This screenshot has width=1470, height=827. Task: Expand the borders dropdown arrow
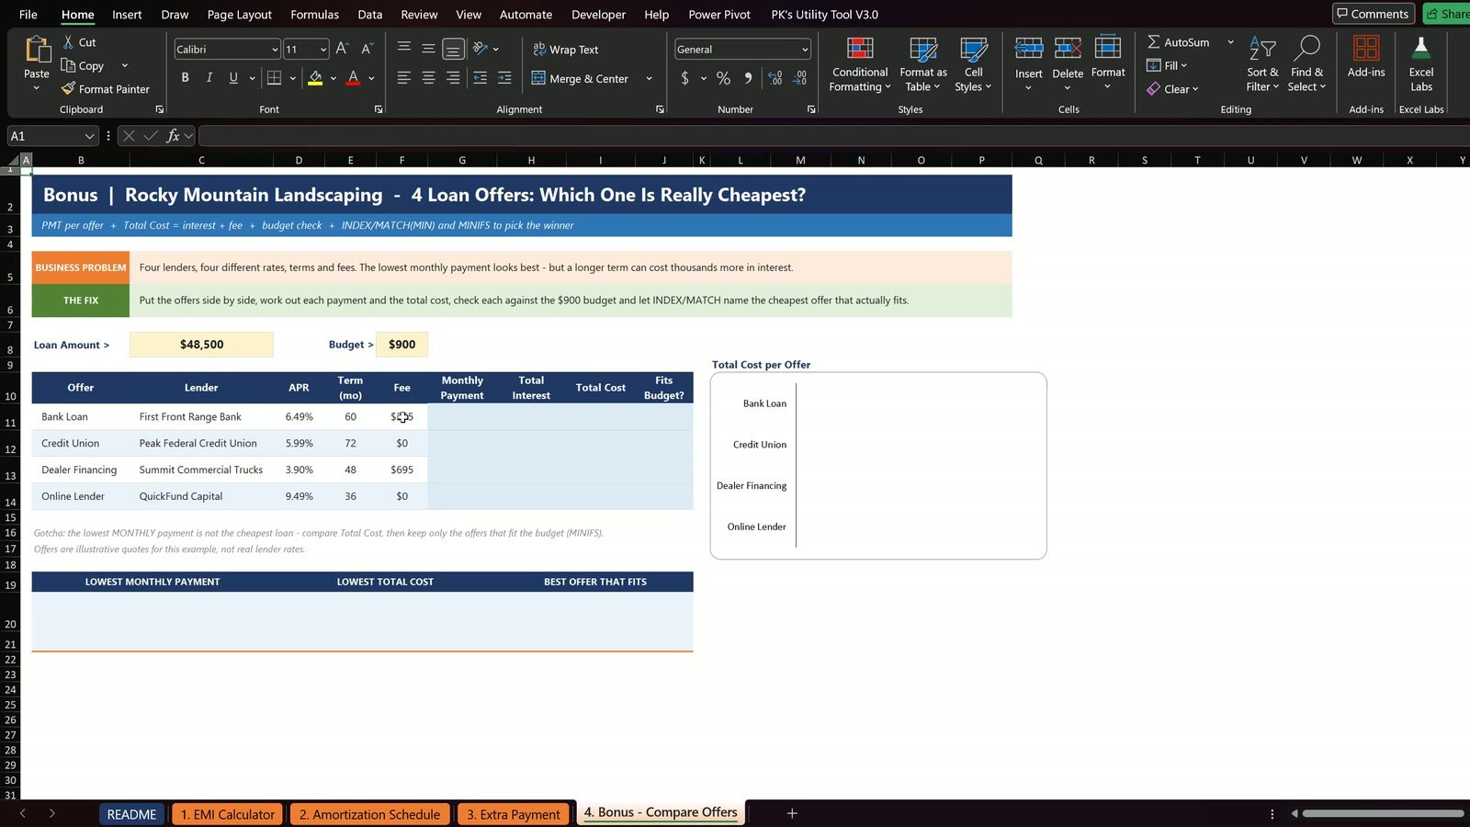pos(292,78)
